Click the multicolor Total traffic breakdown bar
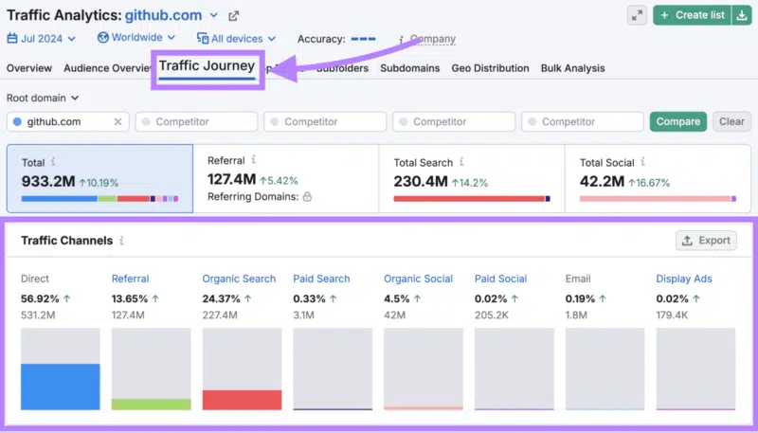The height and width of the screenshot is (433, 758). 99,199
